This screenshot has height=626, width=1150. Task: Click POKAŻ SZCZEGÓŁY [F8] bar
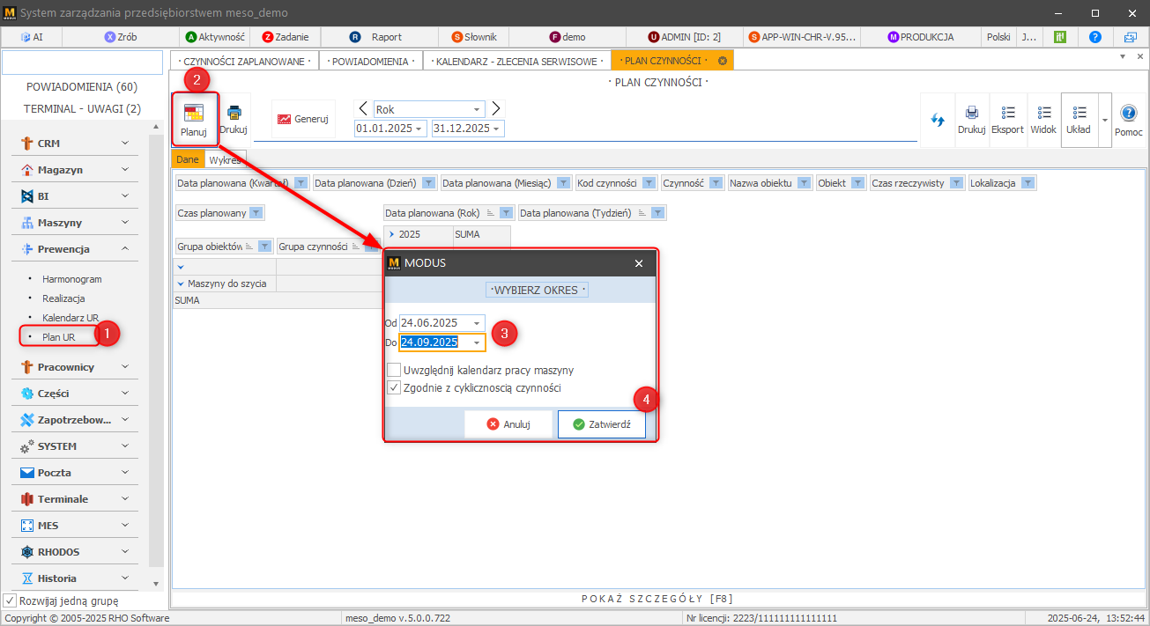tap(658, 599)
